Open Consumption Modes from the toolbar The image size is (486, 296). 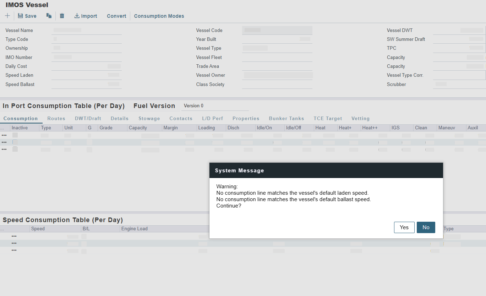pyautogui.click(x=159, y=16)
